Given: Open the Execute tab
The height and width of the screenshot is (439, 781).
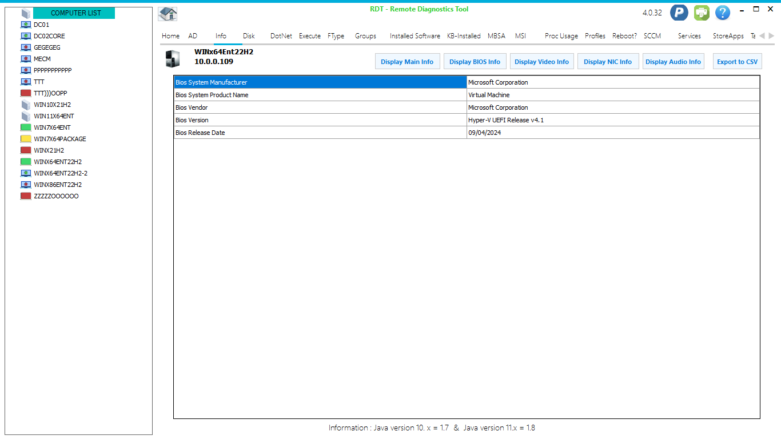Looking at the screenshot, I should tap(310, 36).
